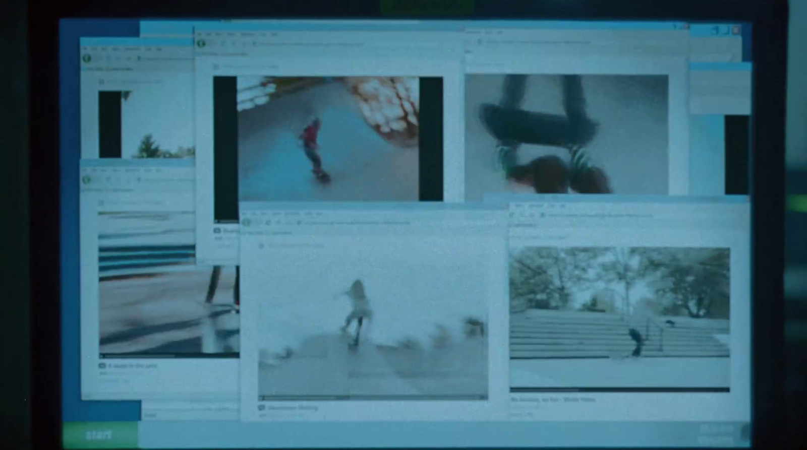Seek the stair-set video progress bar

(x=619, y=390)
